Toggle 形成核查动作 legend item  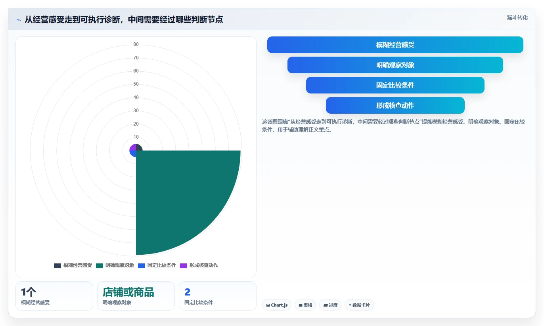pyautogui.click(x=199, y=265)
